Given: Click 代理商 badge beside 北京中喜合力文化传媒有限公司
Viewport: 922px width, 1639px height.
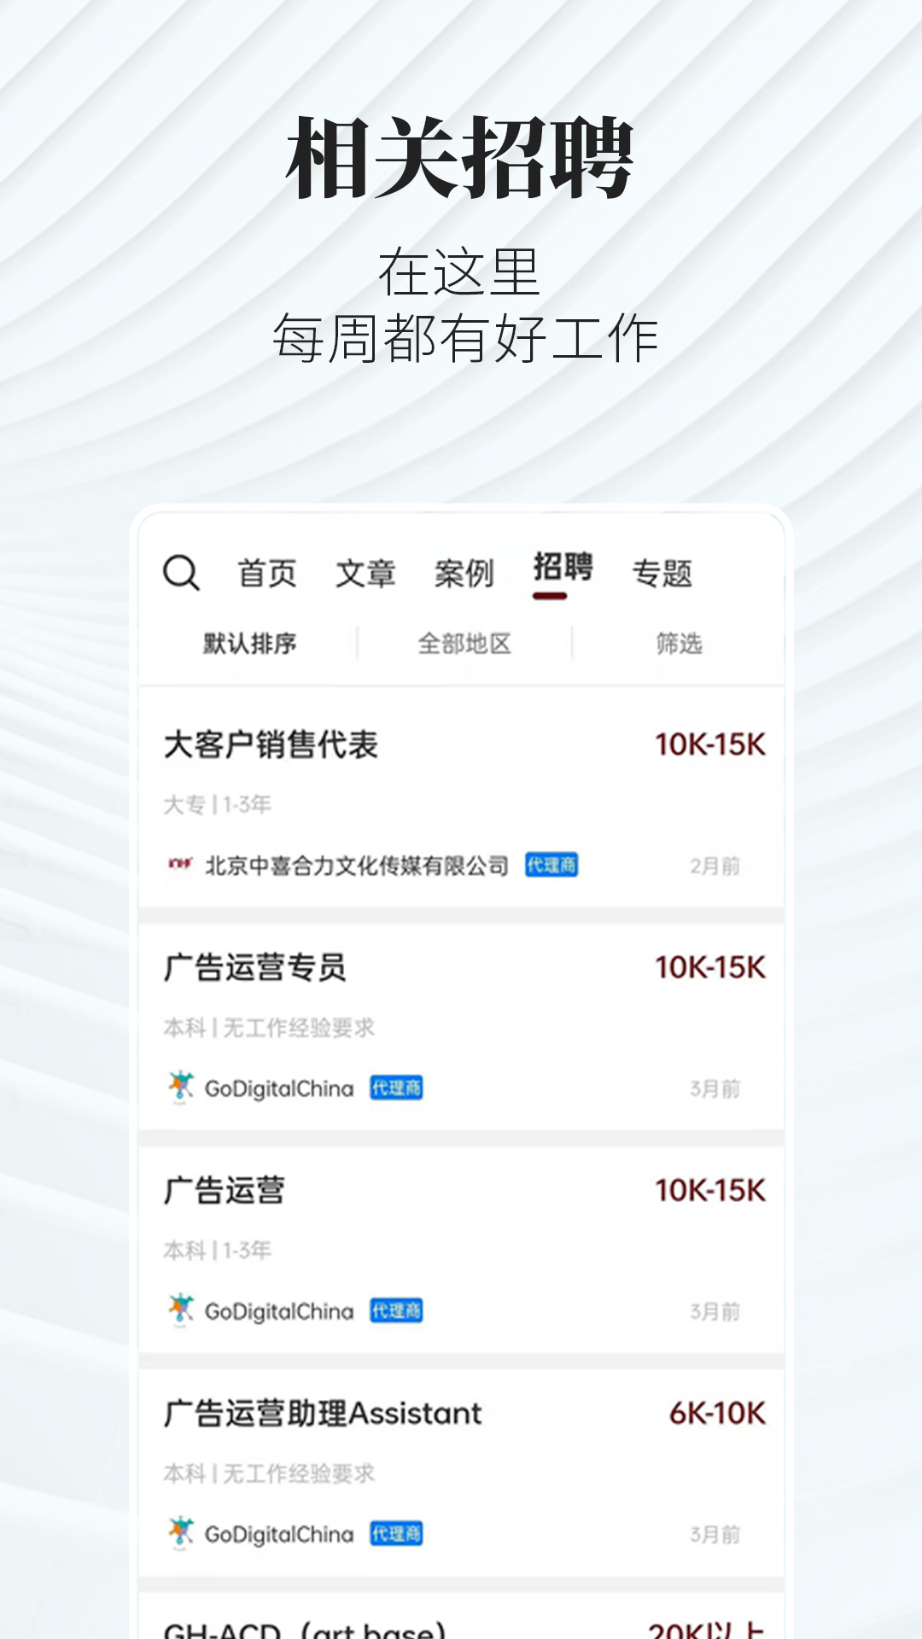Looking at the screenshot, I should (551, 865).
